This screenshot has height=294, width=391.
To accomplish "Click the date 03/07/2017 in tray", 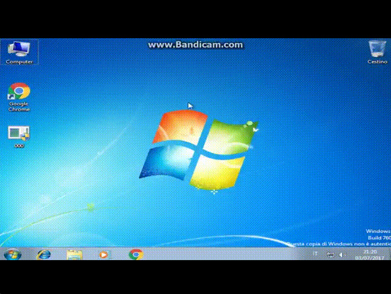I will tap(369, 258).
